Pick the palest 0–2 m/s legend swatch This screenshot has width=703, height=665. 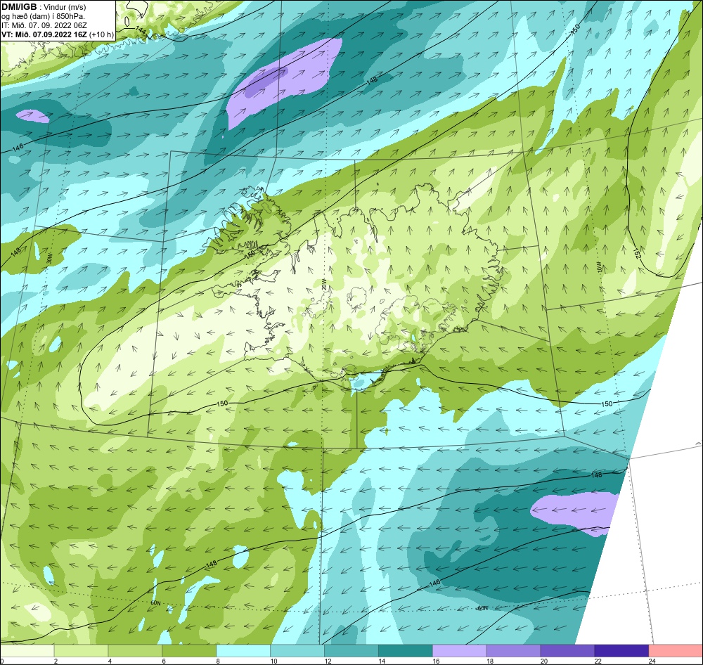pyautogui.click(x=27, y=650)
